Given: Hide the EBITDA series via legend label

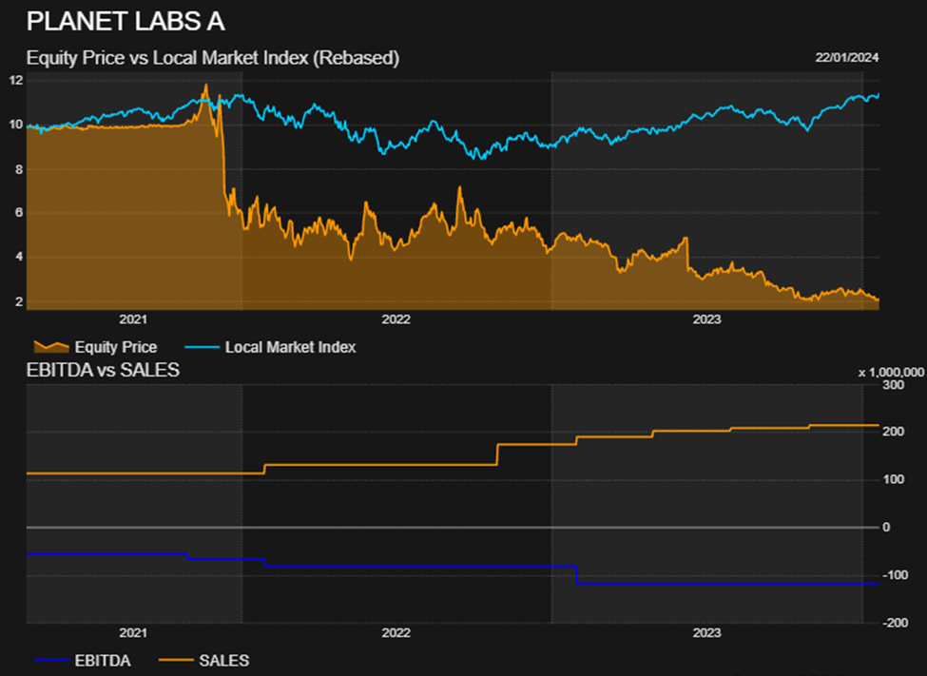Looking at the screenshot, I should [102, 660].
